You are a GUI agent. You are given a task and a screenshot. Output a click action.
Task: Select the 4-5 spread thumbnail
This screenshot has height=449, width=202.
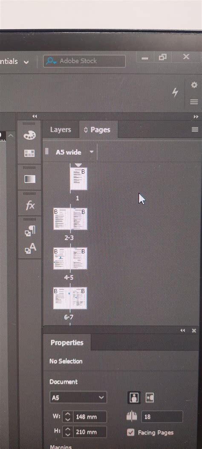point(70,258)
